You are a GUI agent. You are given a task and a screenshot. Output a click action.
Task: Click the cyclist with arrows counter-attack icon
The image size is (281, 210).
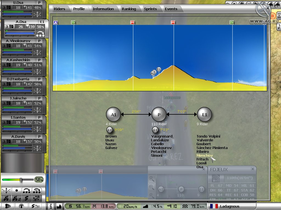click(x=16, y=198)
